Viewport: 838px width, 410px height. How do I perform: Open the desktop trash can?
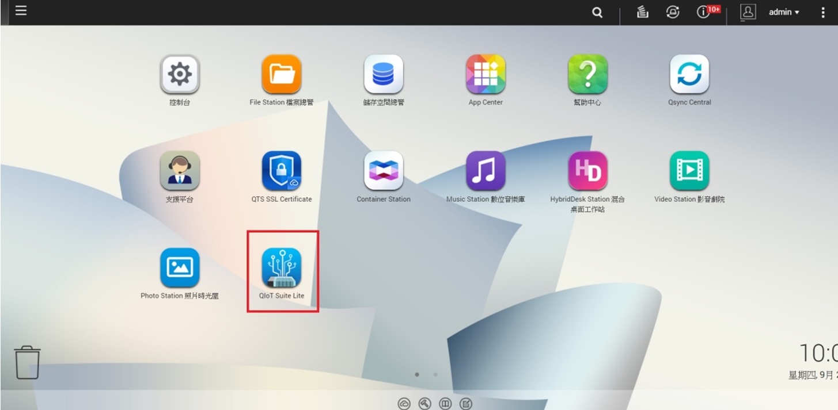point(27,362)
